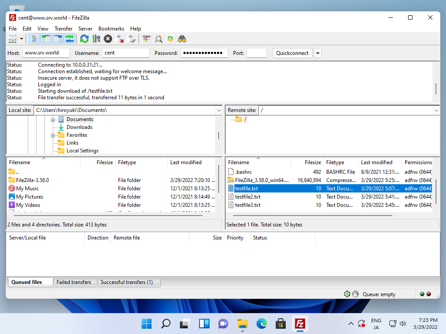Enable synchronized browsing
Image resolution: width=446 pixels, height=334 pixels.
click(x=170, y=39)
